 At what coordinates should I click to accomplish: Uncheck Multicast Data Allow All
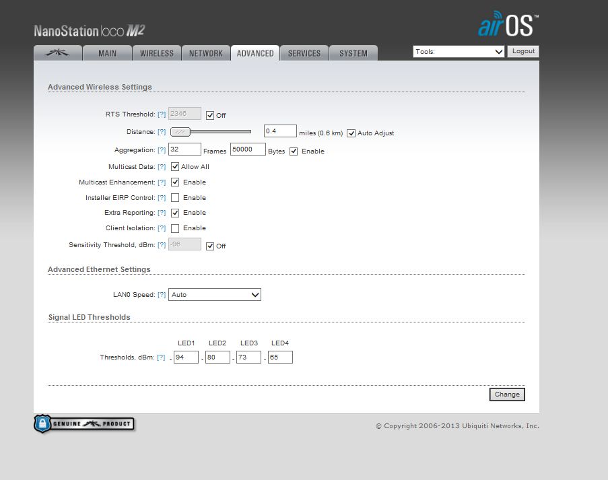tap(175, 167)
